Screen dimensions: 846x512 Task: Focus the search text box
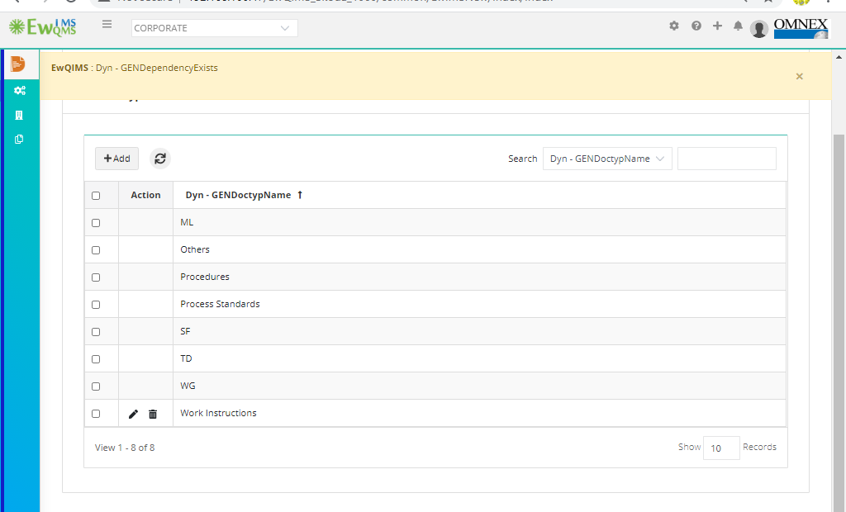(x=727, y=159)
